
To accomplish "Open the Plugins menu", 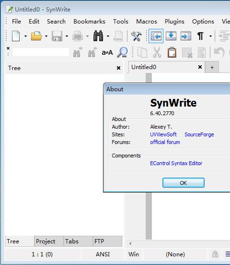I will click(174, 22).
